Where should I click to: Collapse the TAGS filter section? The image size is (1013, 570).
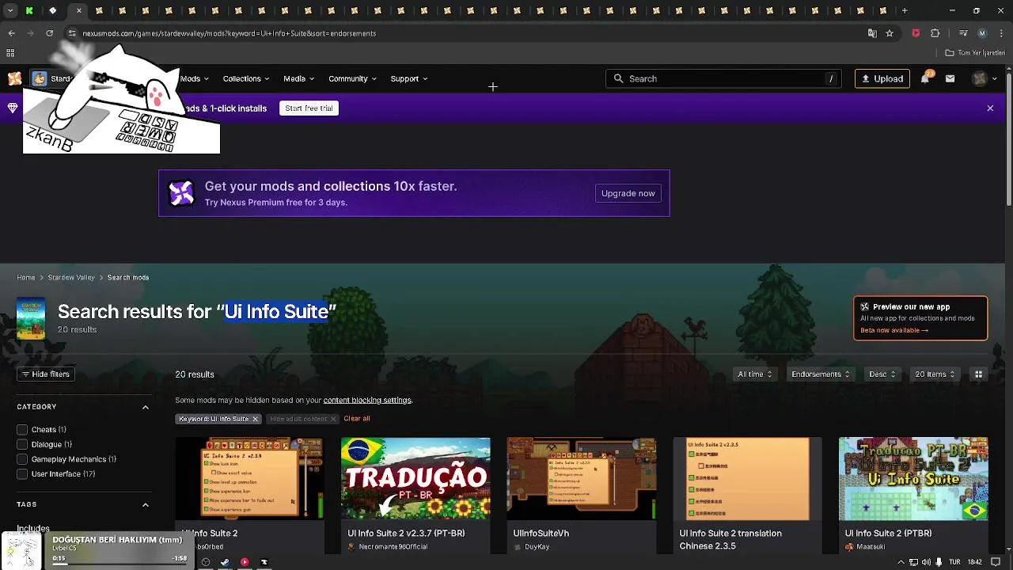tap(146, 504)
